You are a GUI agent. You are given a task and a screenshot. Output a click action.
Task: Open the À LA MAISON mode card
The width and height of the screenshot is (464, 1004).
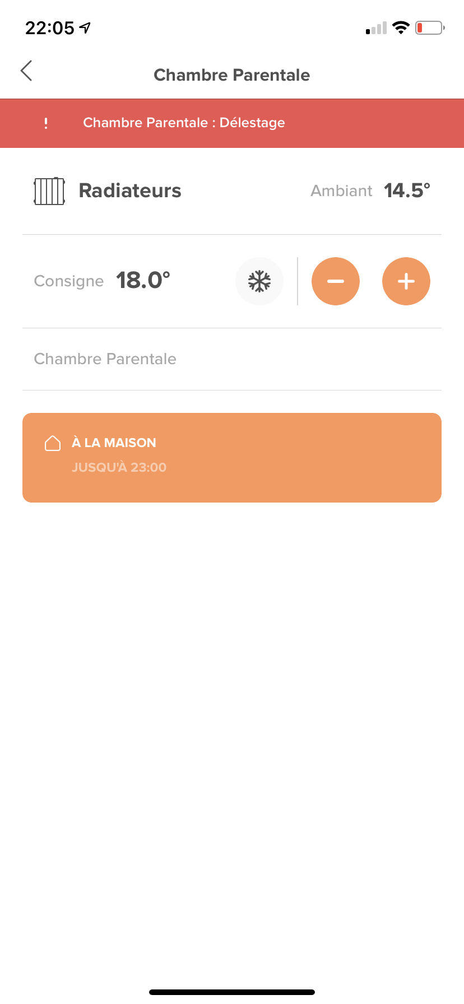[x=232, y=458]
